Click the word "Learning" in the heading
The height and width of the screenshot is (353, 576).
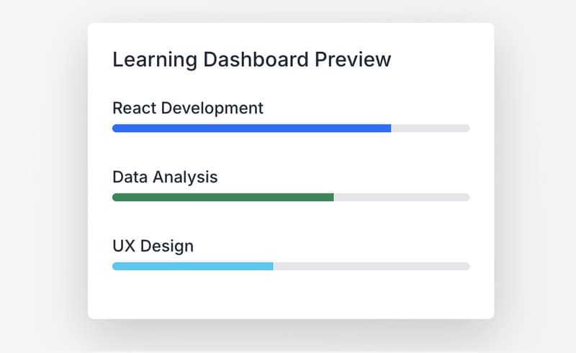point(146,60)
